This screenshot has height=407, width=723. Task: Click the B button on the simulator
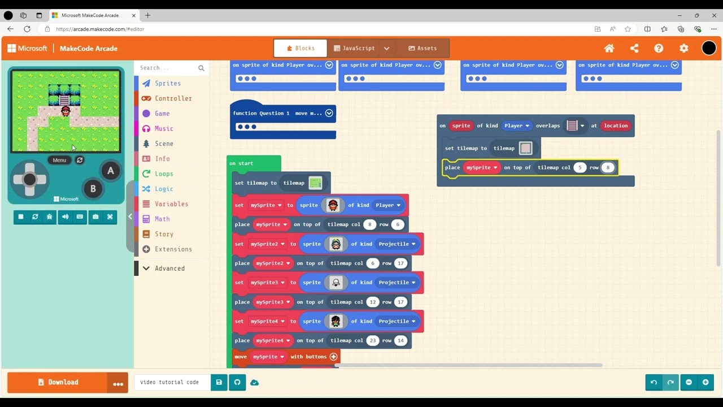click(93, 189)
